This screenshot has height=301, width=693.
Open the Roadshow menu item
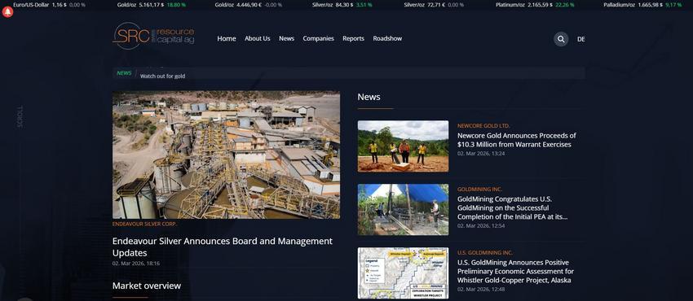[x=387, y=39]
